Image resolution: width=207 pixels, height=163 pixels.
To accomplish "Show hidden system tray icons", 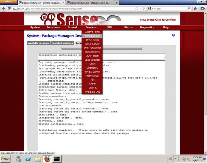I will coord(175,159).
